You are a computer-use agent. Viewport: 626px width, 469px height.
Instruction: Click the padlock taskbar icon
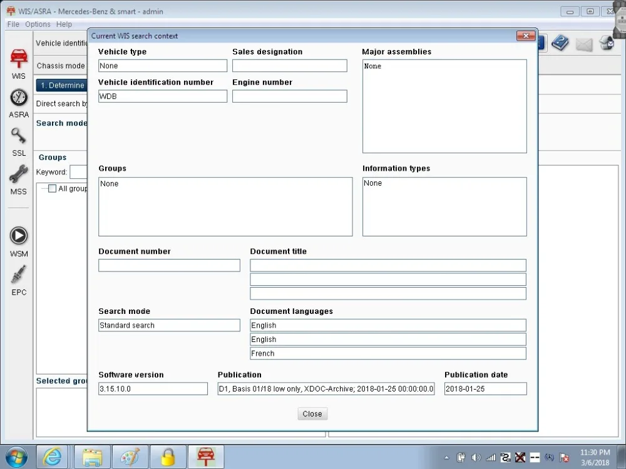click(168, 457)
